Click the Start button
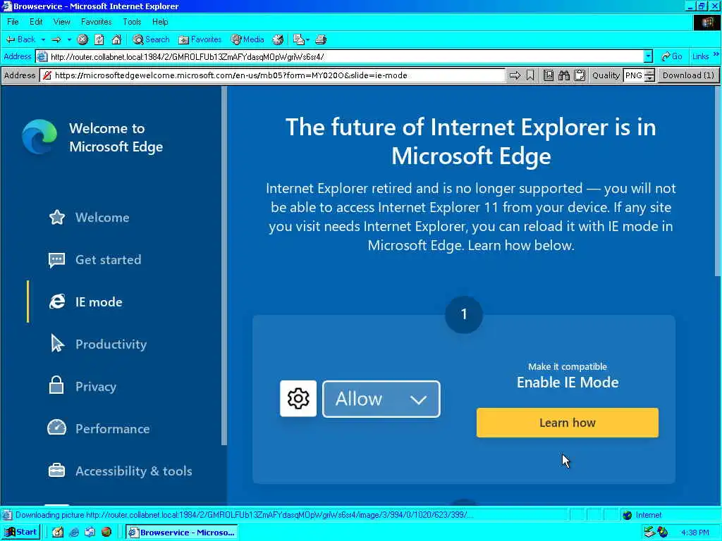The height and width of the screenshot is (541, 722). 21,533
